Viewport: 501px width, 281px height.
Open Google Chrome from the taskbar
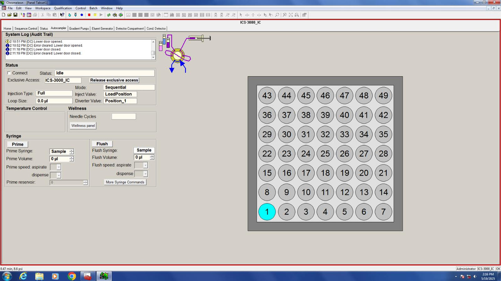[x=72, y=276]
